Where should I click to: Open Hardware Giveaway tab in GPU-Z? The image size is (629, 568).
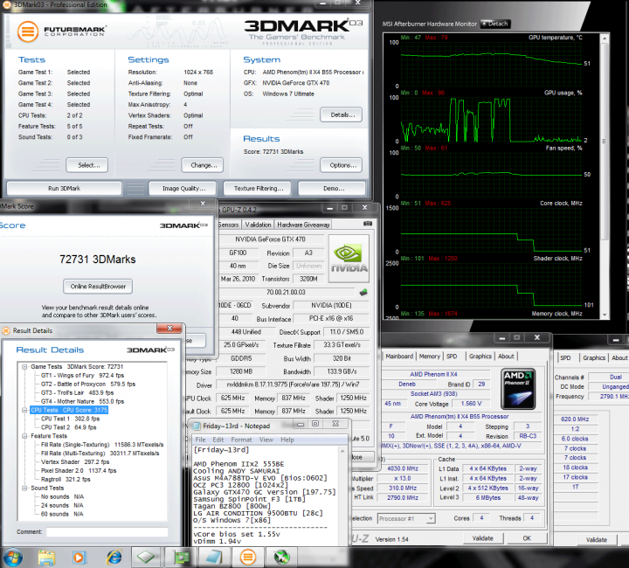(x=303, y=225)
